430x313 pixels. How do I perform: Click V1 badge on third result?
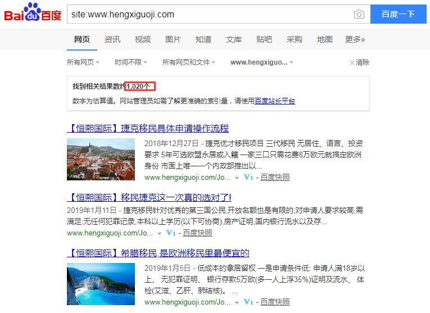[248, 302]
